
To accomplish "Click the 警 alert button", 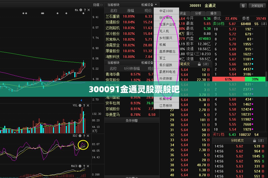I will coord(243,6).
